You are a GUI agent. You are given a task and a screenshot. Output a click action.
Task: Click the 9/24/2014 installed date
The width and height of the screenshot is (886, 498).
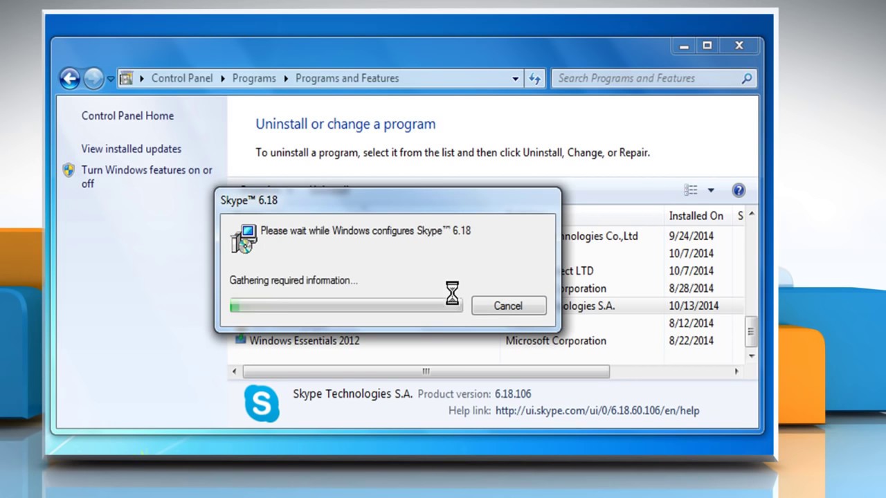pyautogui.click(x=691, y=236)
